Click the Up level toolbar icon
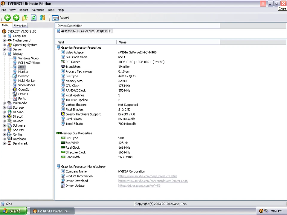The image size is (287, 215). 25,18
